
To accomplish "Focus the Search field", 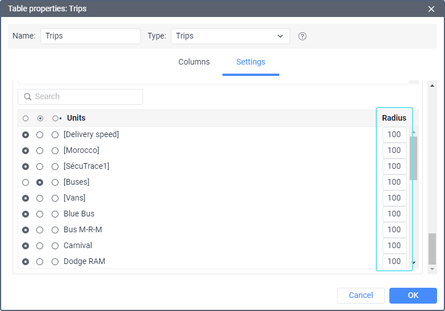I will [x=81, y=97].
